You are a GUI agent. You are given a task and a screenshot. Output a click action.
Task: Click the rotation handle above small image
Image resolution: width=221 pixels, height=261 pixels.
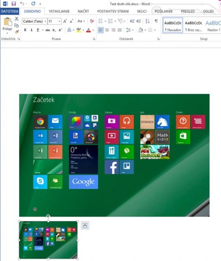(x=48, y=216)
